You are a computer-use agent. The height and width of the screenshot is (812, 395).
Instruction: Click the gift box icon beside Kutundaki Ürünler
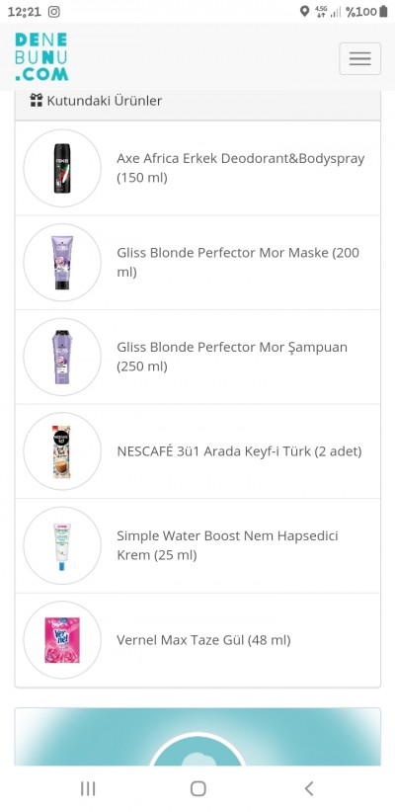(x=37, y=100)
